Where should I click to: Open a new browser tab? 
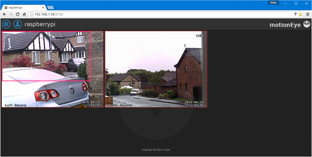point(51,7)
